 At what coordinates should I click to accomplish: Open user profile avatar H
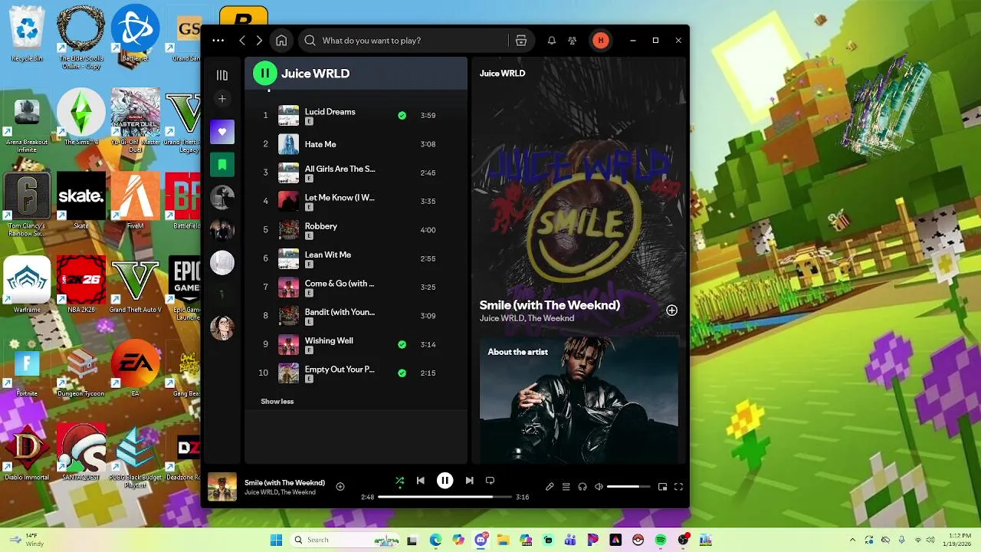[x=601, y=41]
